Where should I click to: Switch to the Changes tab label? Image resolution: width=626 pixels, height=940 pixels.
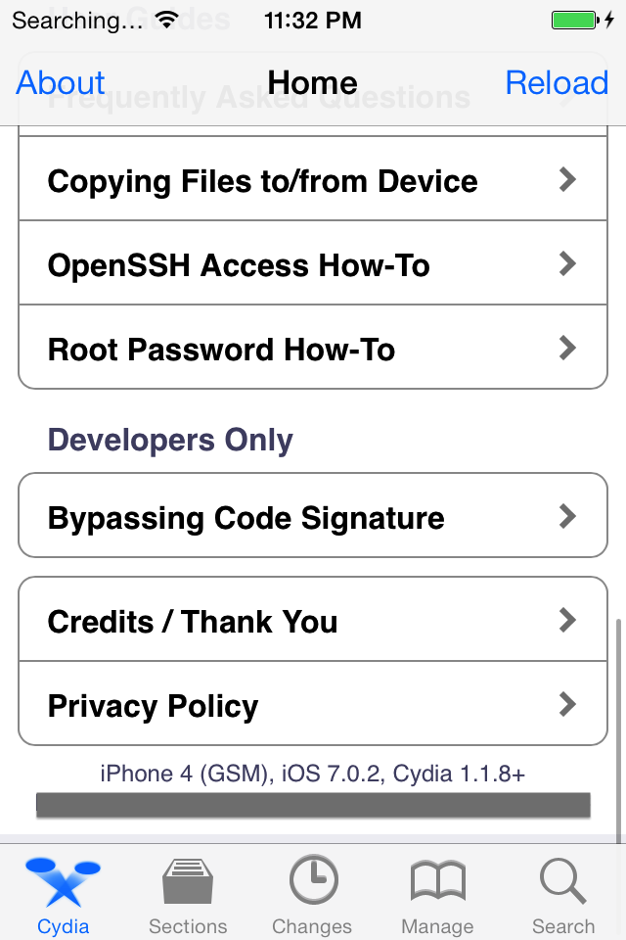click(312, 926)
